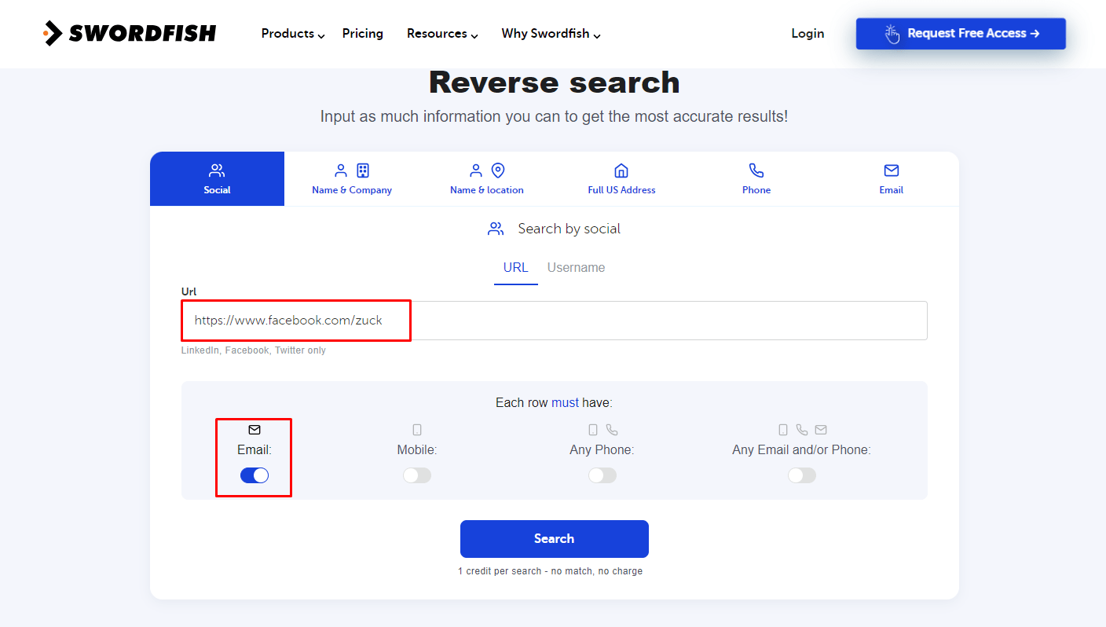1106x627 pixels.
Task: Enable the Mobile toggle
Action: (x=417, y=475)
